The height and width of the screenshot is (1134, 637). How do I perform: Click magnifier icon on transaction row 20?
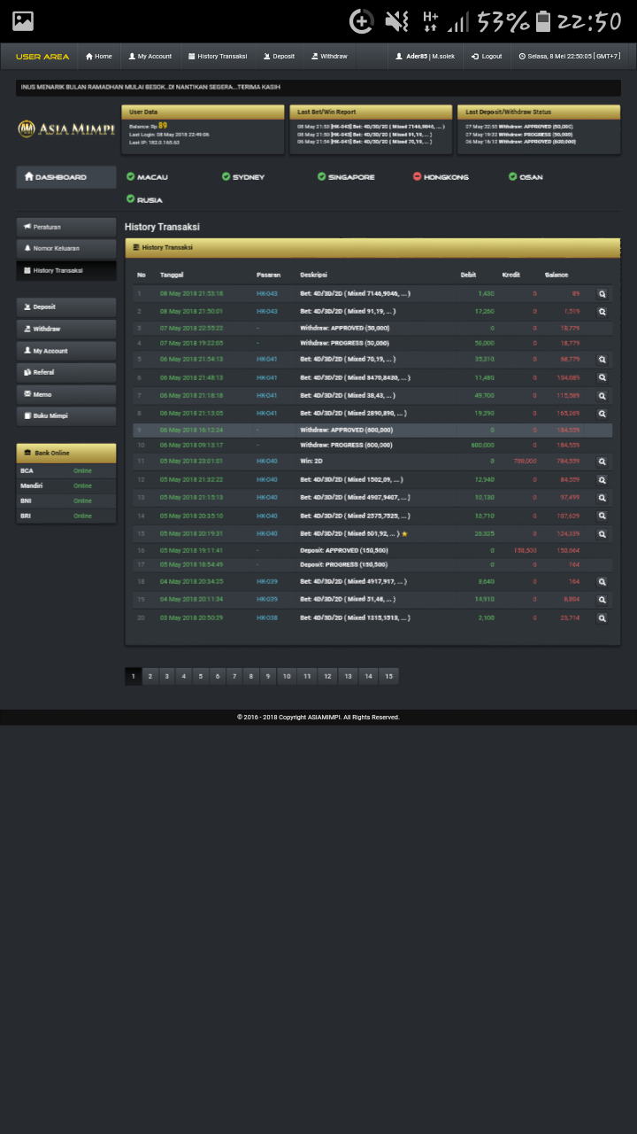tap(602, 617)
